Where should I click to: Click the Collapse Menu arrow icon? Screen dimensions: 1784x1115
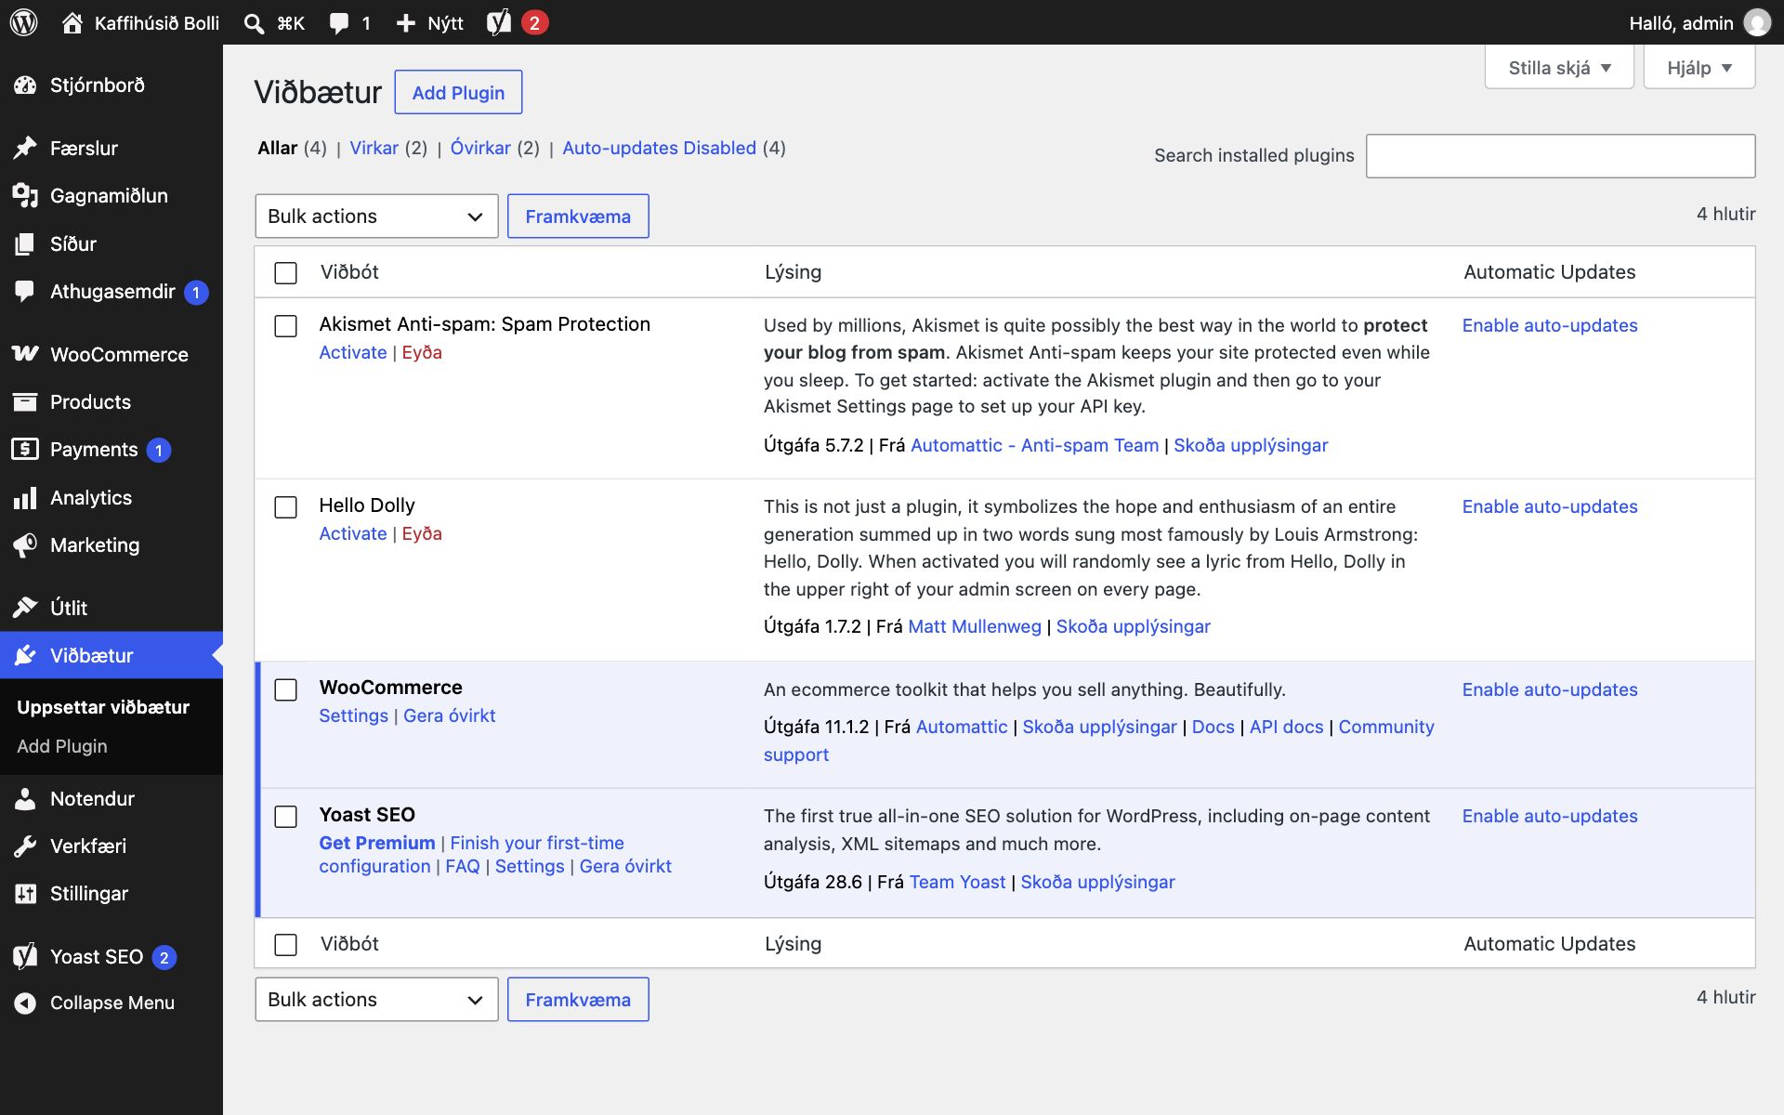pos(25,1003)
